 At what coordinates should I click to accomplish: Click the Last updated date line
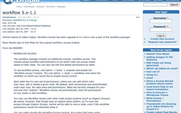coord(19,32)
